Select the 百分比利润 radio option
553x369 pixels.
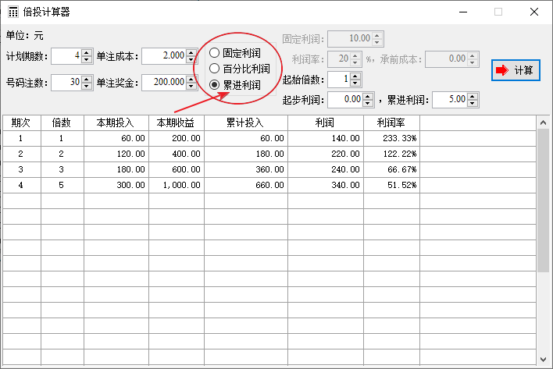(x=215, y=69)
